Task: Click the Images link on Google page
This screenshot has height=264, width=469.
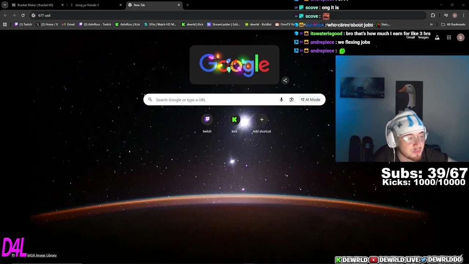Action: click(x=424, y=37)
